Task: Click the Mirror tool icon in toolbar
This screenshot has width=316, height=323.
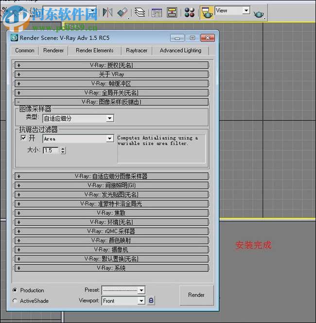Action: coord(107,13)
